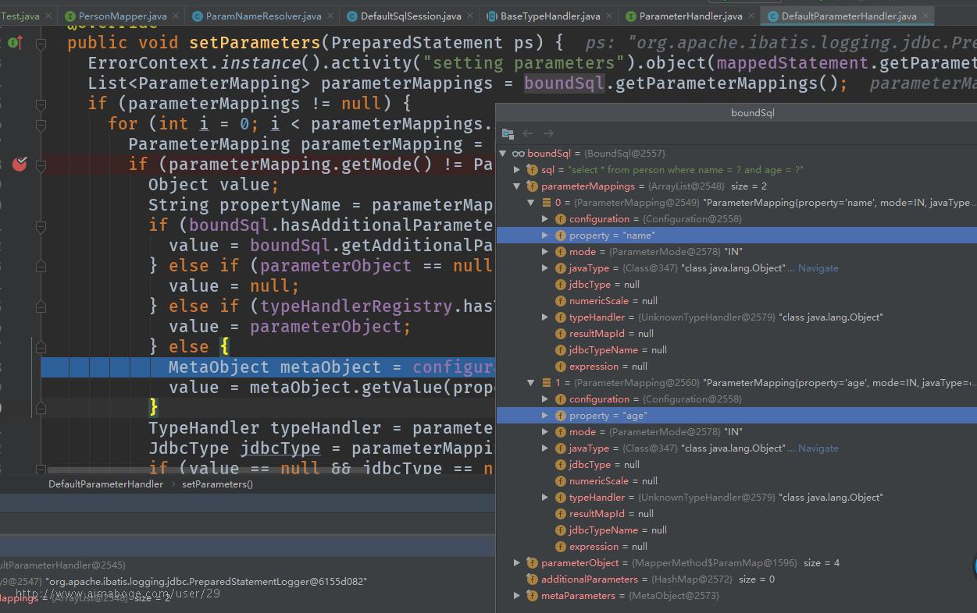Viewport: 977px width, 613px height.
Task: Click the glasses icon beside boundSql root
Action: tap(518, 154)
